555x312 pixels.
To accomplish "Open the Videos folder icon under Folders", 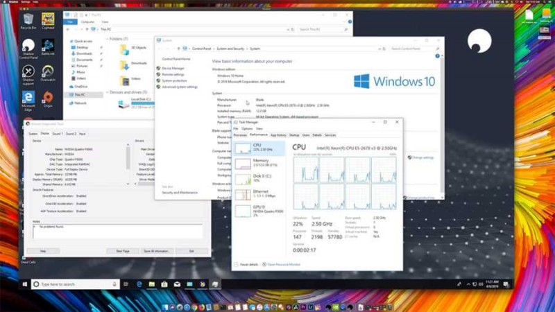I will 124,80.
